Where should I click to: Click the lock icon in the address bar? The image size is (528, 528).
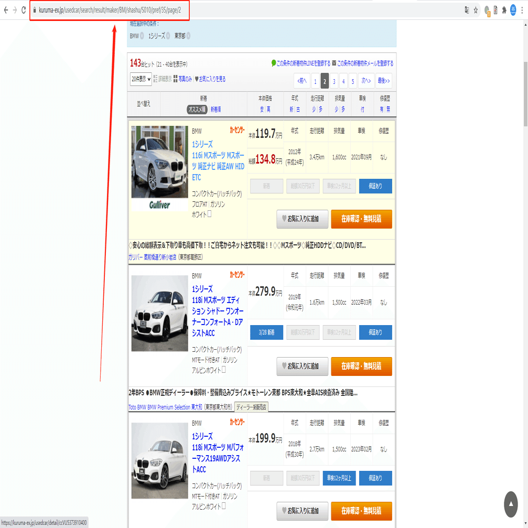coord(35,10)
